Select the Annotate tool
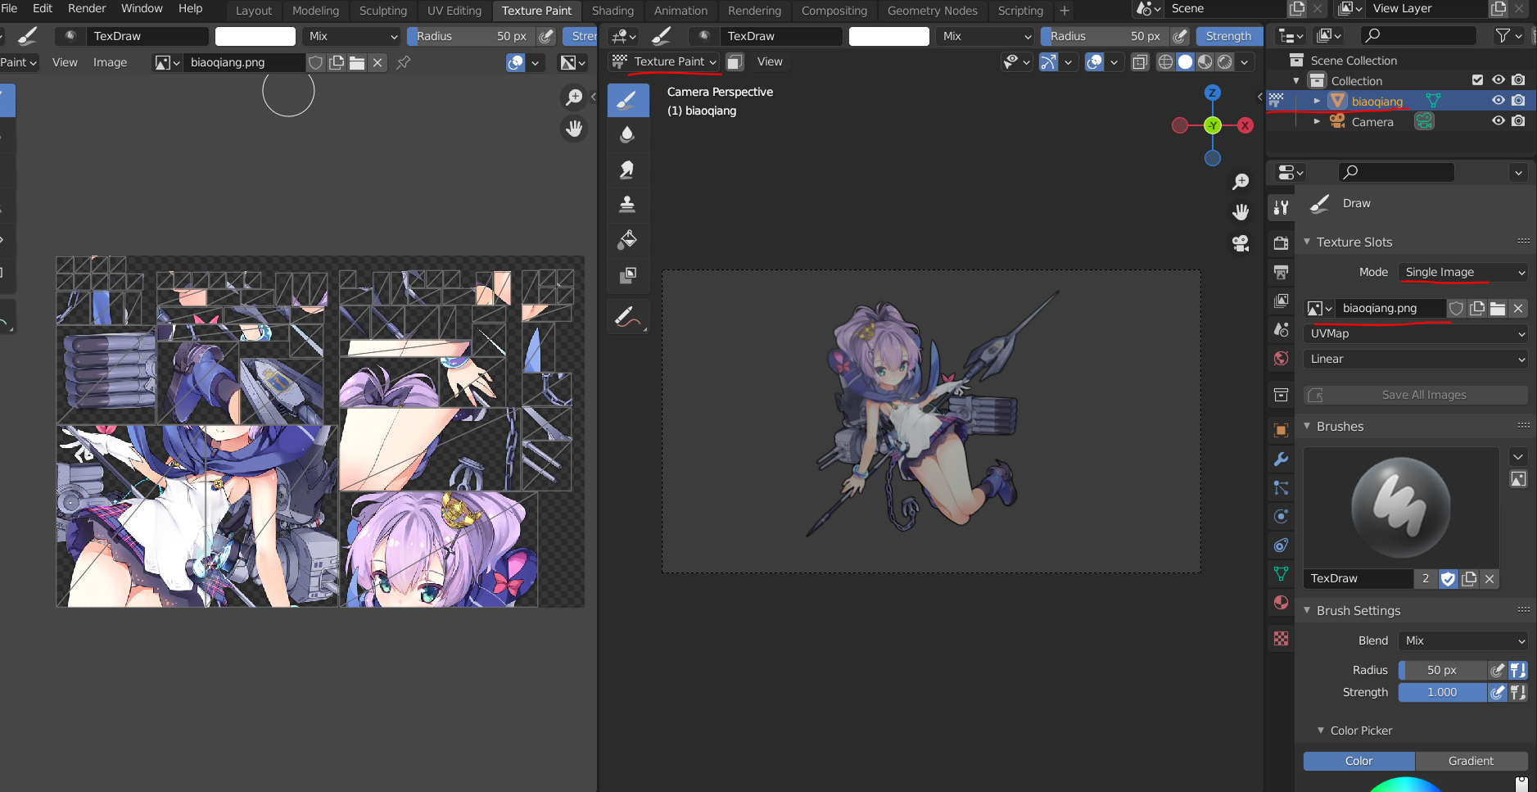This screenshot has width=1537, height=792. [x=626, y=317]
